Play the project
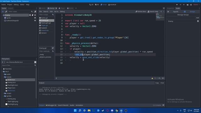This screenshot has width=201, height=113. [x=177, y=5]
